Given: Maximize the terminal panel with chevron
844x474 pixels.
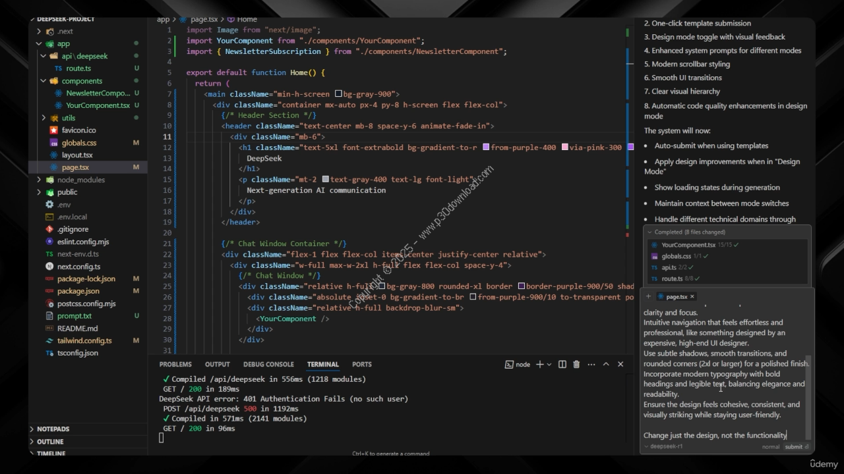Looking at the screenshot, I should coord(606,364).
